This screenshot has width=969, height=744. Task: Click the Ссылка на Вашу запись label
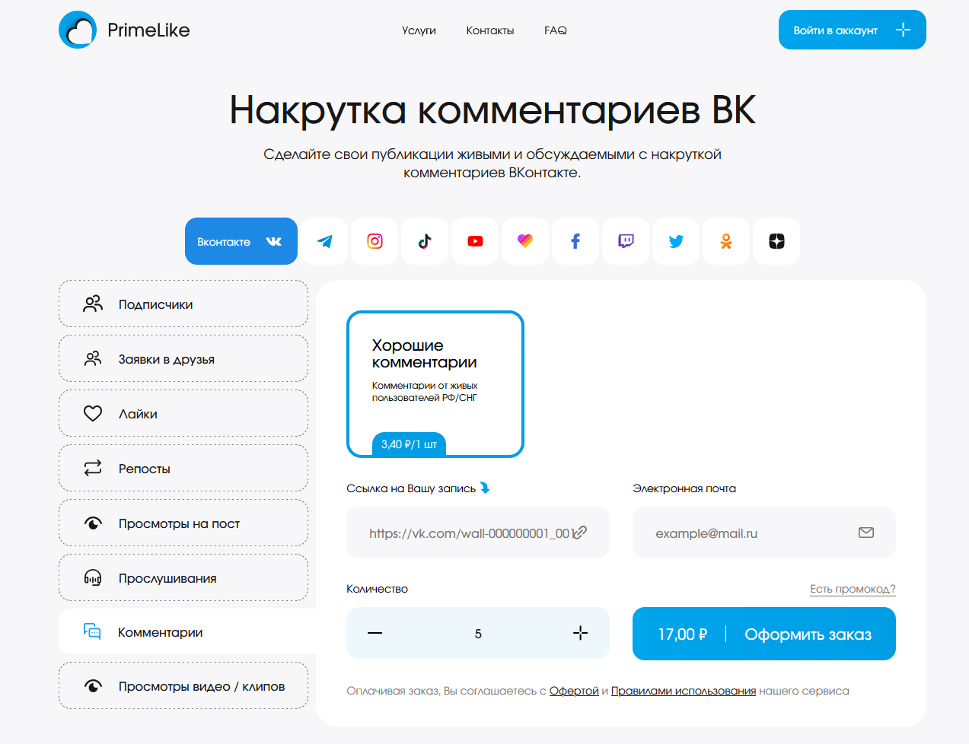[x=411, y=488]
